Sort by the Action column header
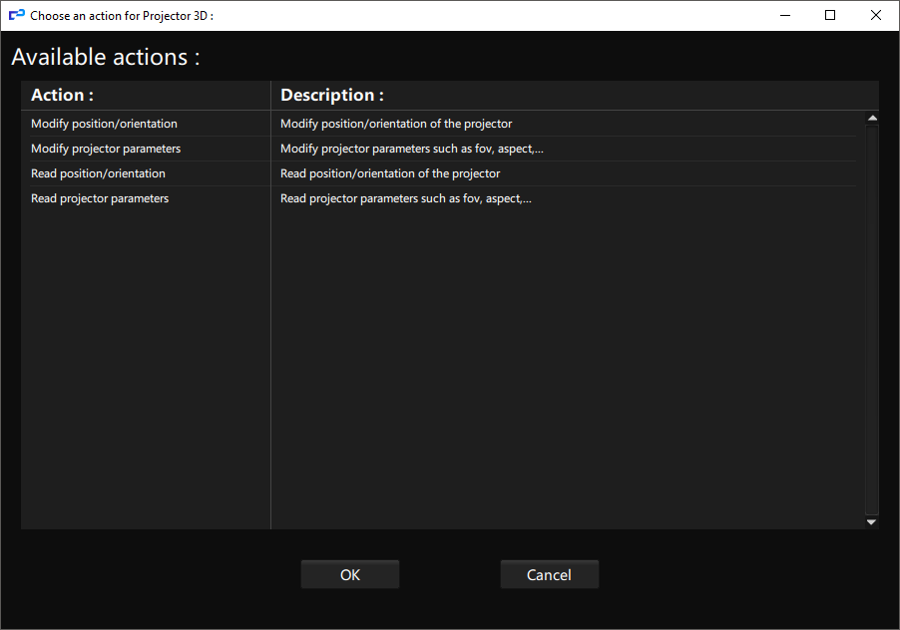The width and height of the screenshot is (900, 630). coord(62,96)
